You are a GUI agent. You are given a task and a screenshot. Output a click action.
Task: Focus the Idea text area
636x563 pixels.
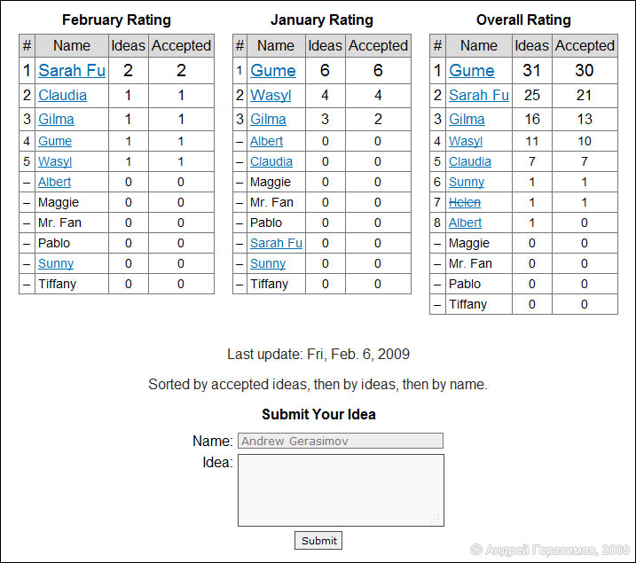tap(341, 490)
